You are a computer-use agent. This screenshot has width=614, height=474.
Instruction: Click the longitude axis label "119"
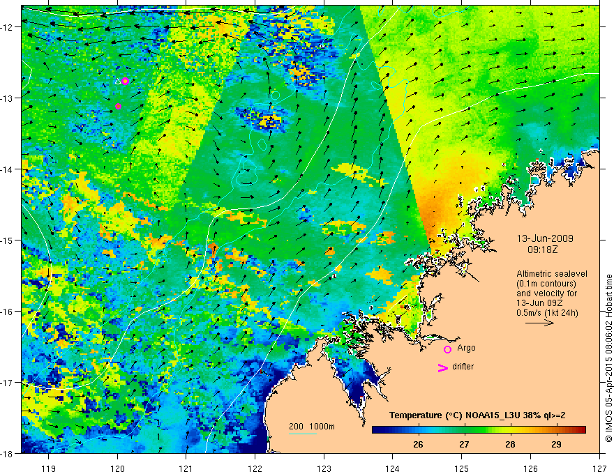pos(49,468)
